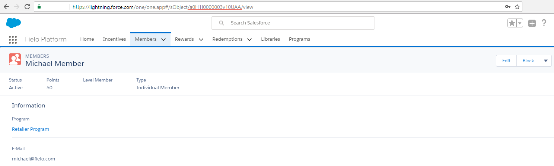Open the Incentives tab
Viewport: 554px width, 166px height.
coord(114,39)
